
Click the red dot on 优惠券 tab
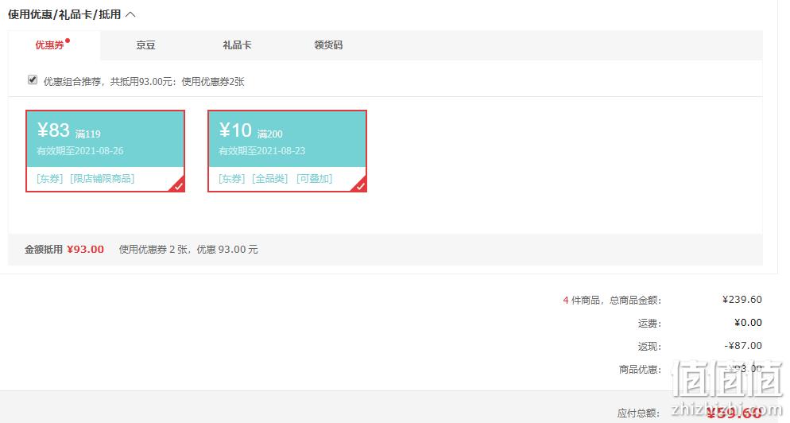click(68, 41)
